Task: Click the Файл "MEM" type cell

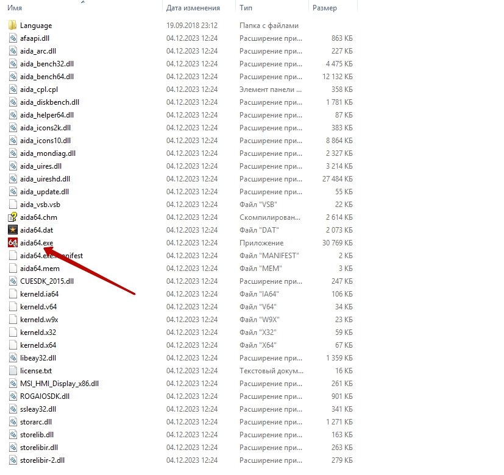Action: (260, 269)
